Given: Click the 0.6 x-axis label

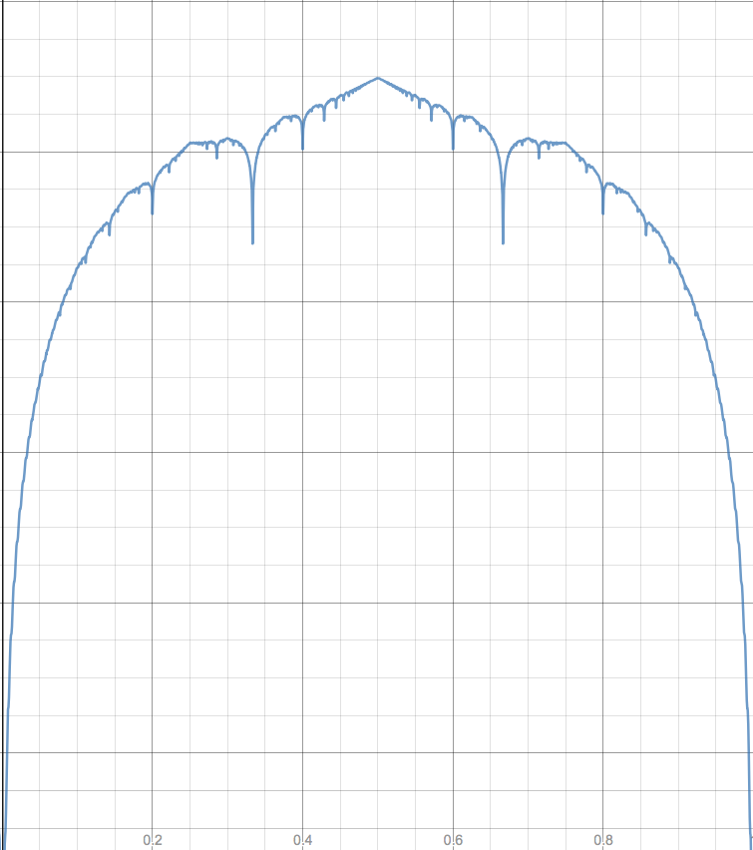Looking at the screenshot, I should (x=453, y=840).
